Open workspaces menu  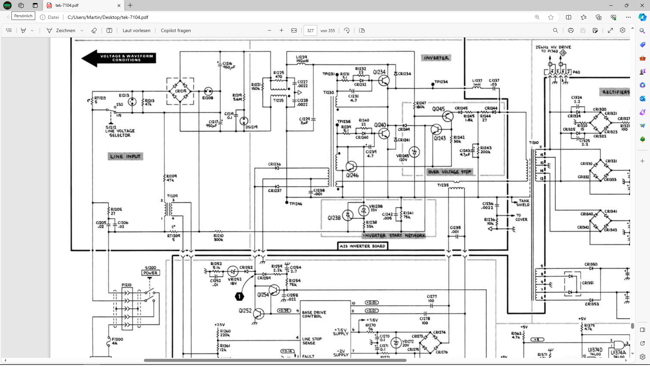coord(21,5)
